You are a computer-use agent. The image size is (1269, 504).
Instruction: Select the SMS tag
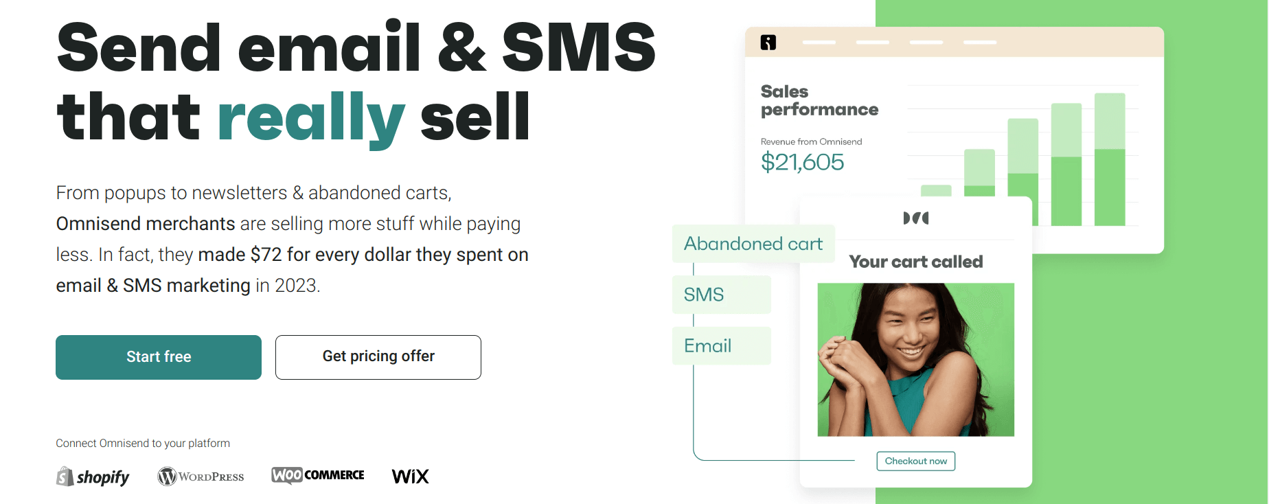tap(721, 295)
